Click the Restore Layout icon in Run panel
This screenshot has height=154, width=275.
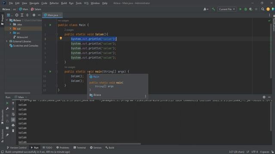coord(7,128)
